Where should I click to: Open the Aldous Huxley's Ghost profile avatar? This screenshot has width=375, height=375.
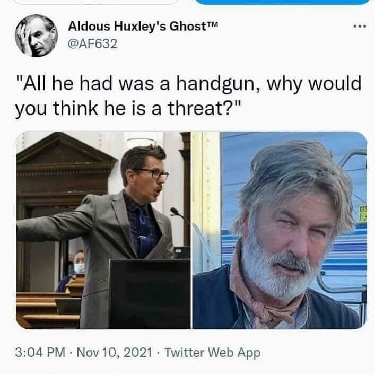click(x=37, y=36)
